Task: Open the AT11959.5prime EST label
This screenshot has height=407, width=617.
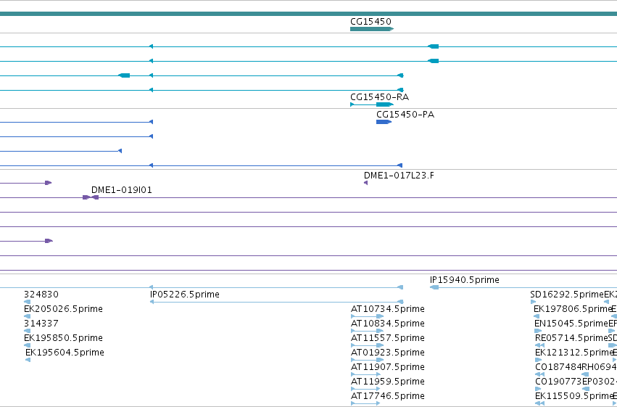Action: [x=388, y=382]
